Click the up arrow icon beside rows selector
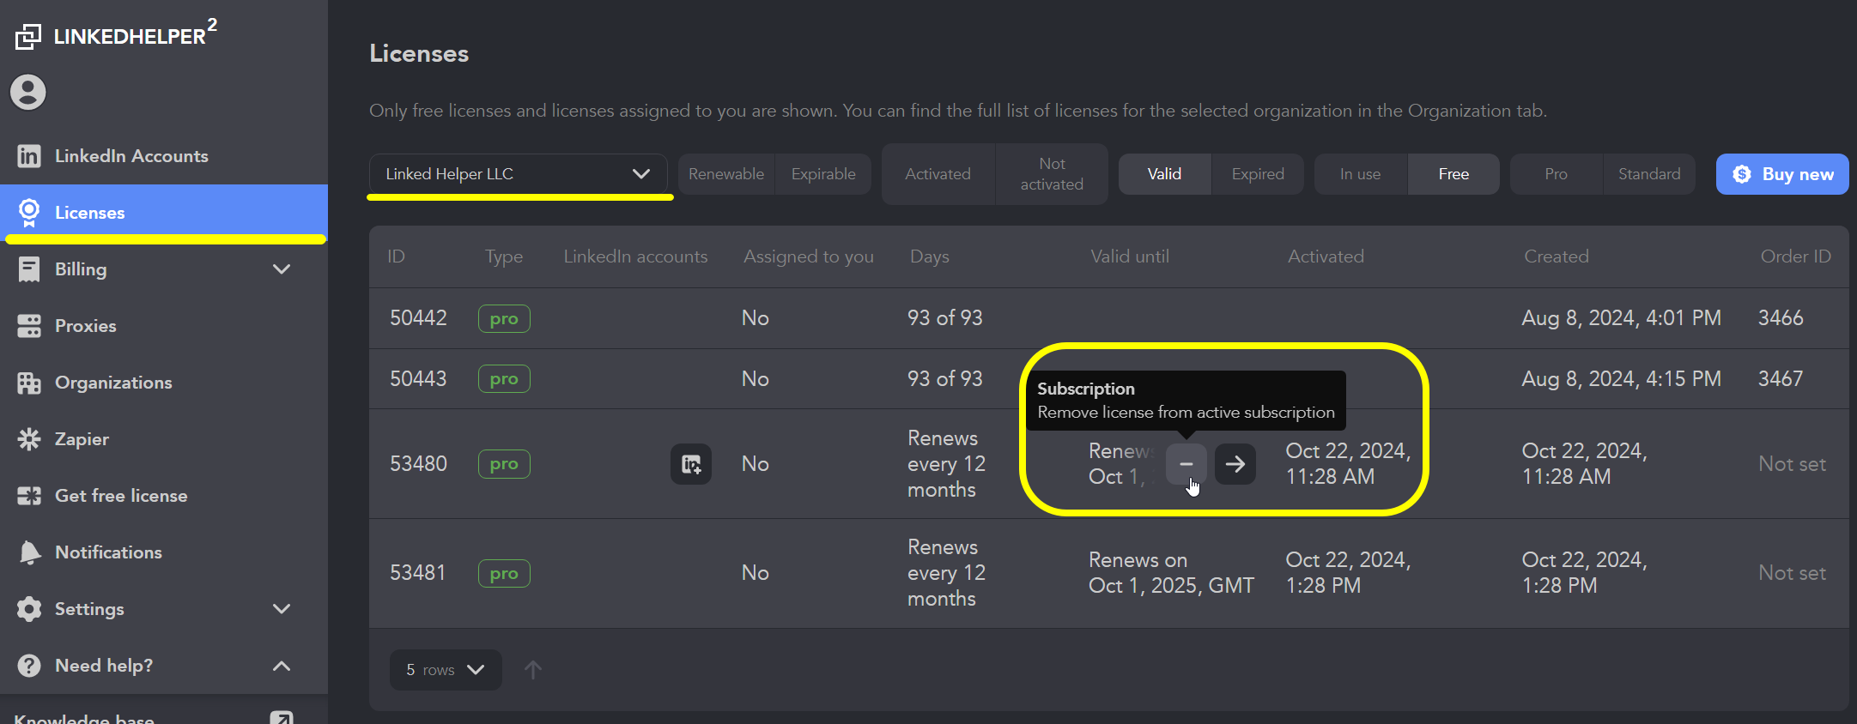The height and width of the screenshot is (724, 1857). point(532,670)
